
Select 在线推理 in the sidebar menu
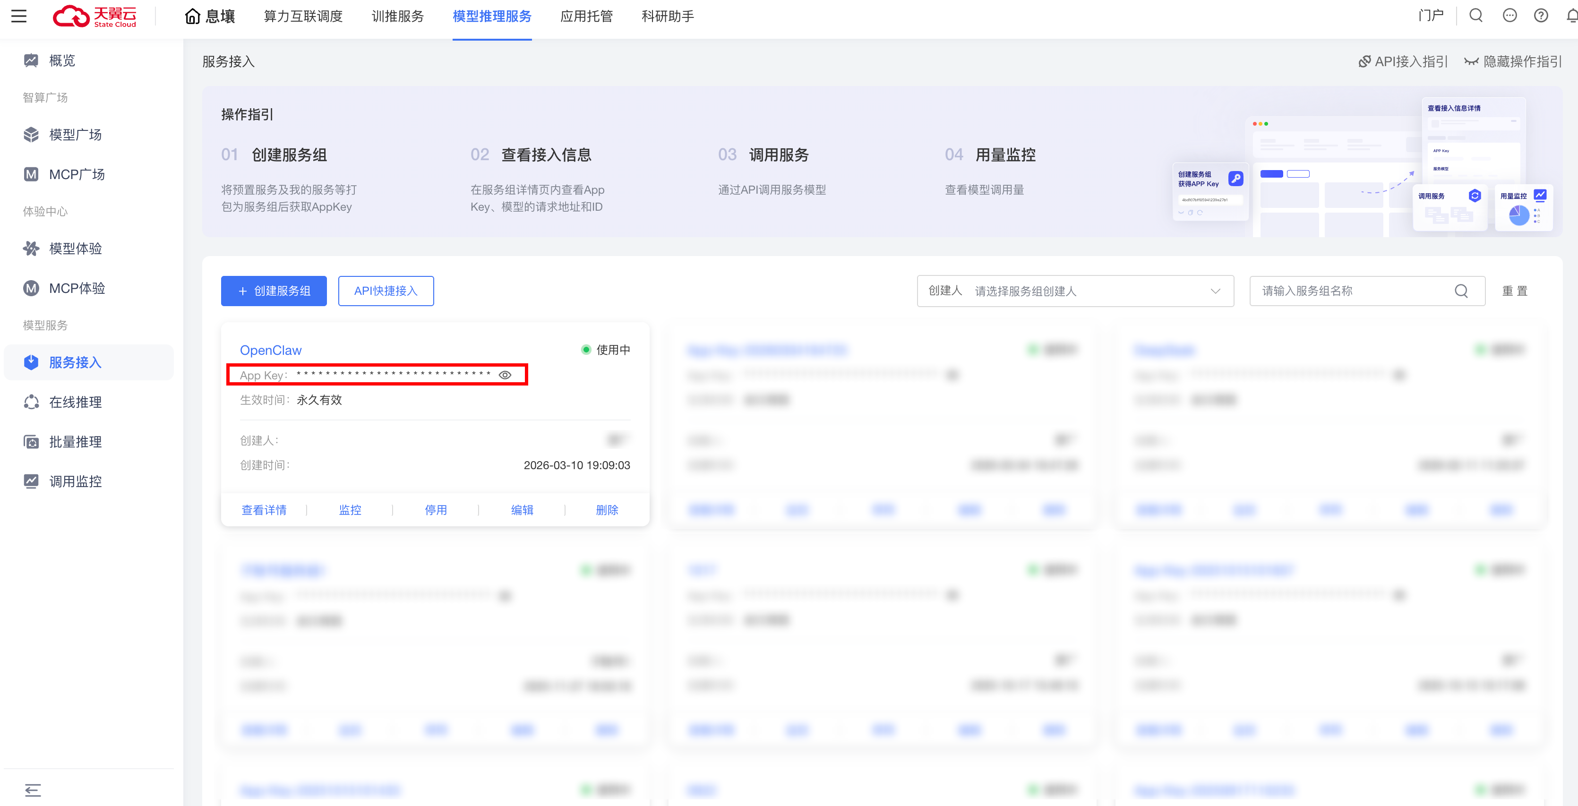click(75, 403)
